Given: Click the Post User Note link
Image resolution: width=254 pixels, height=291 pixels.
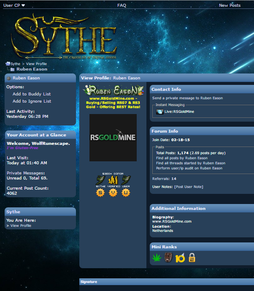Looking at the screenshot, I should click(x=189, y=187).
